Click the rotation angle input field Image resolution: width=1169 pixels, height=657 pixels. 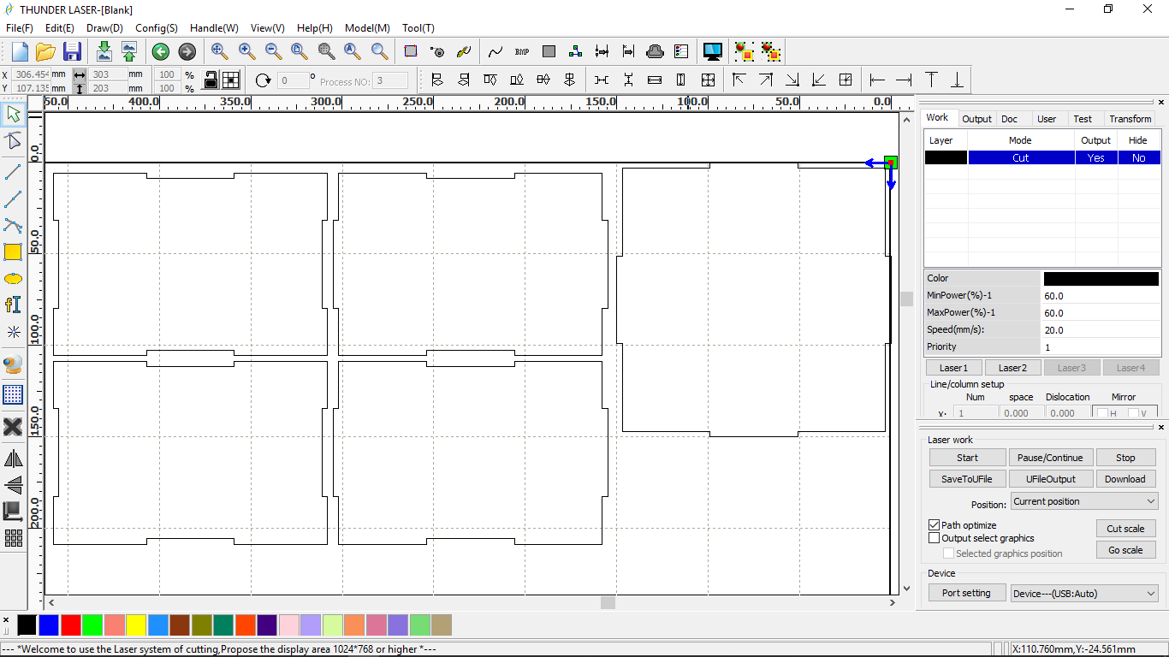click(x=293, y=80)
